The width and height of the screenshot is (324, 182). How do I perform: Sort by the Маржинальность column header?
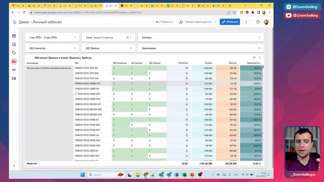(254, 63)
